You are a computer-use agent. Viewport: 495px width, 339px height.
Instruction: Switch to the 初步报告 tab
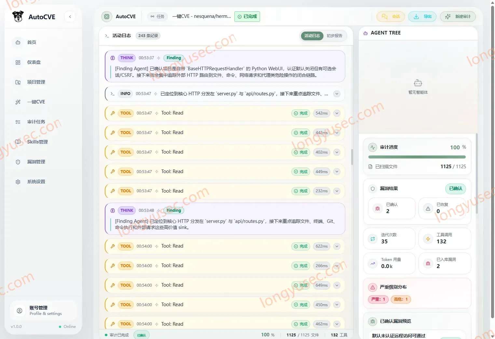335,36
